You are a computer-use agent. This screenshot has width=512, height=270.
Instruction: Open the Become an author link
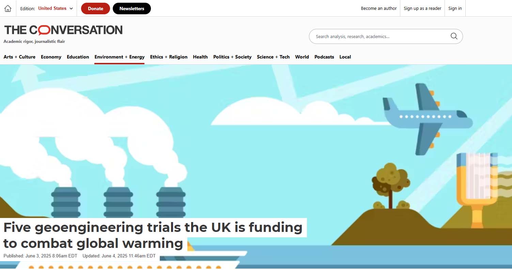click(x=379, y=9)
